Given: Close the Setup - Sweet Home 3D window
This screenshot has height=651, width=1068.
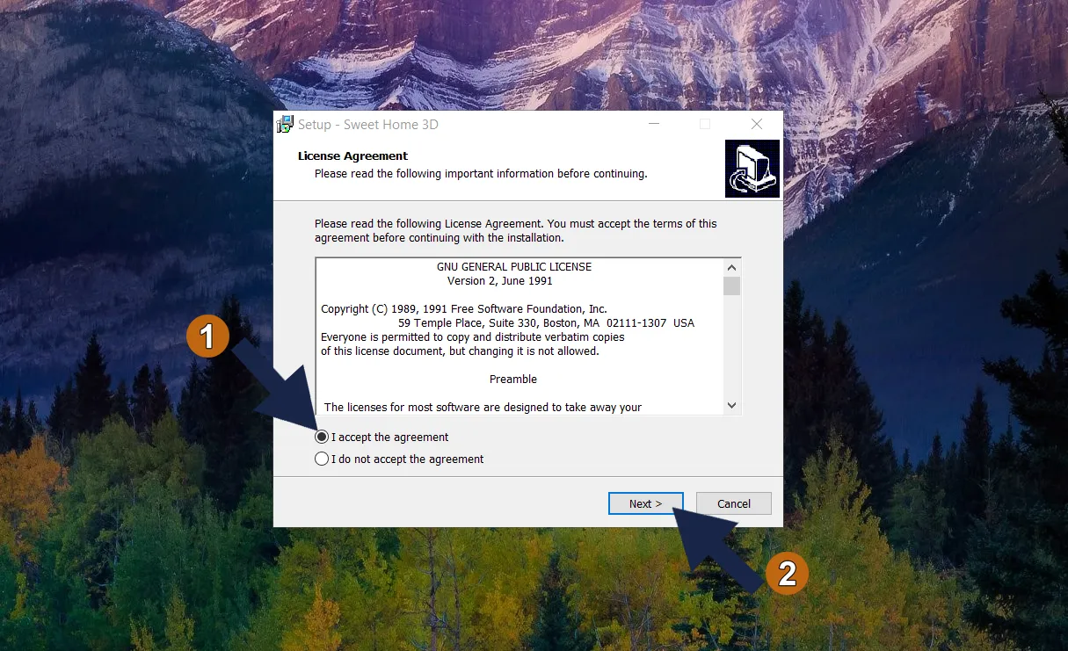Looking at the screenshot, I should (x=757, y=125).
